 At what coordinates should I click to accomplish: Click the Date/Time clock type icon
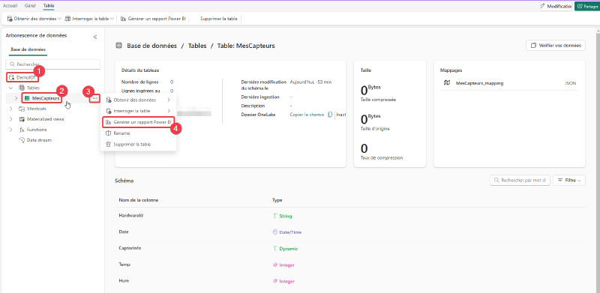(x=274, y=232)
